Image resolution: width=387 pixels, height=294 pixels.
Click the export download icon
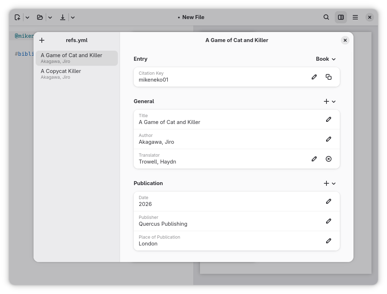63,17
